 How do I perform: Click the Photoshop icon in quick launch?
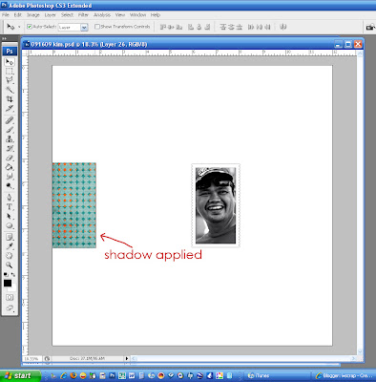pos(112,376)
